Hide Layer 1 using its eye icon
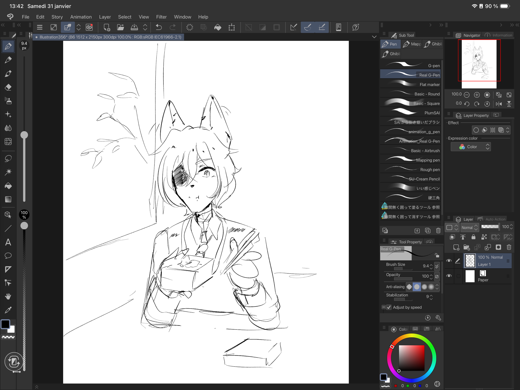This screenshot has width=520, height=390. (449, 261)
